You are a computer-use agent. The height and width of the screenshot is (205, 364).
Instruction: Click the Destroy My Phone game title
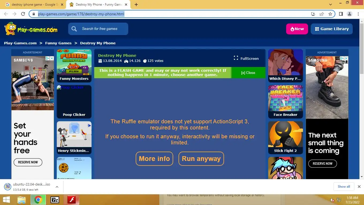(x=117, y=56)
